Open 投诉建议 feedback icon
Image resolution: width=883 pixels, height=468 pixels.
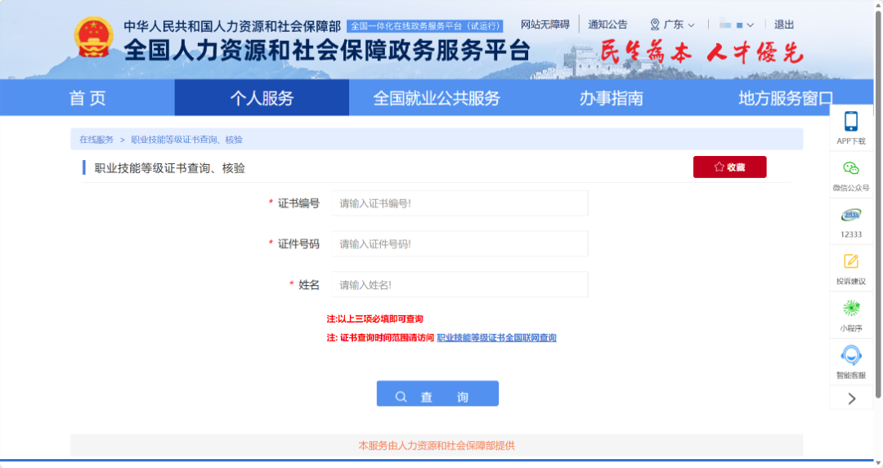850,261
